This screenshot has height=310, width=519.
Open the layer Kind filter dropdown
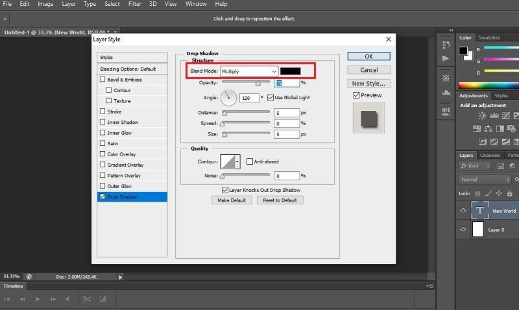(x=476, y=166)
